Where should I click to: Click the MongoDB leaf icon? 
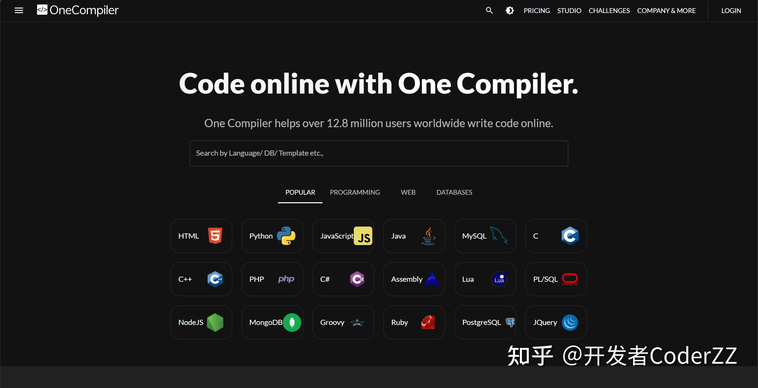[x=292, y=322]
